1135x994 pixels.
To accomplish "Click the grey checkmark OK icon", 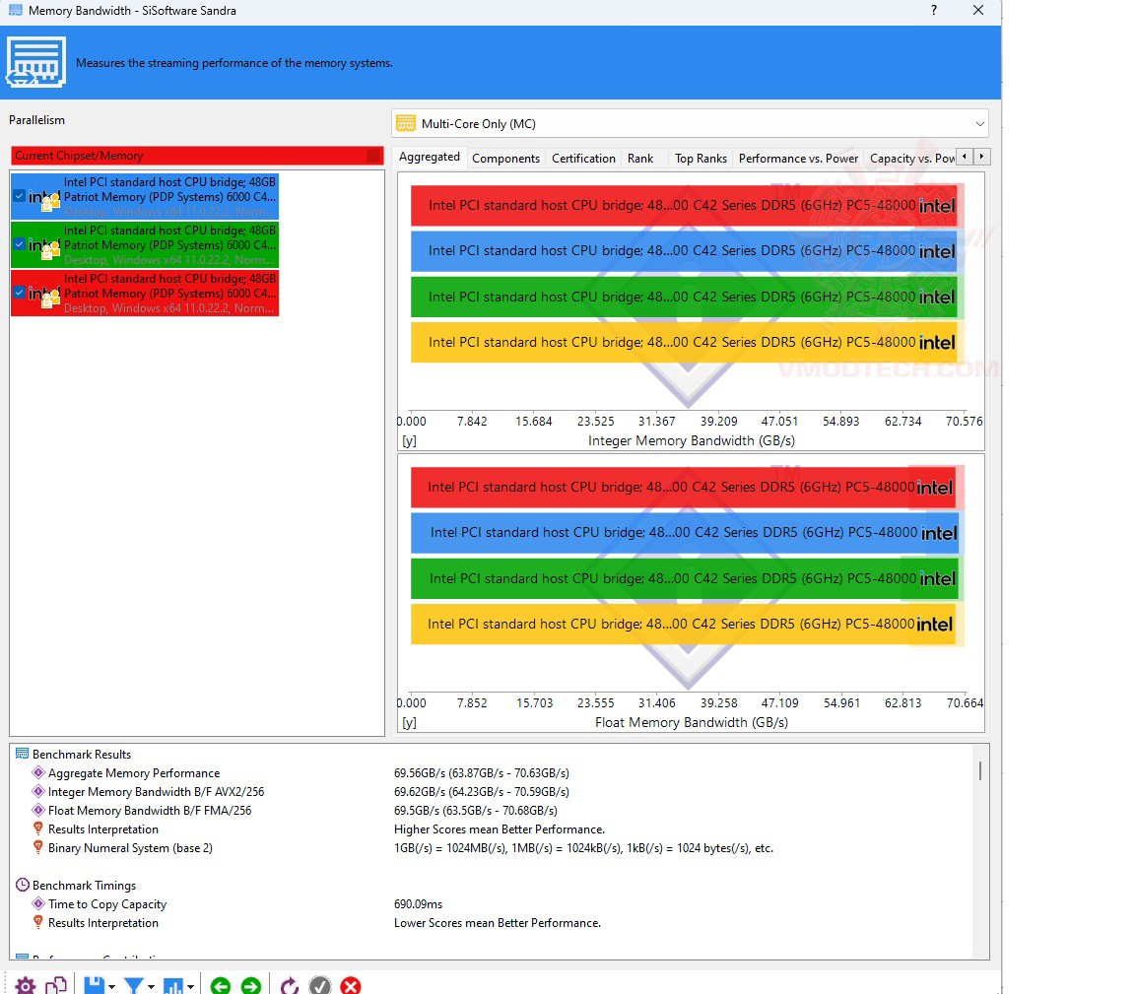I will pos(320,985).
